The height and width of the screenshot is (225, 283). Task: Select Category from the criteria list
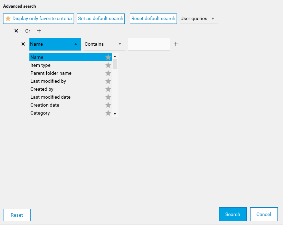[x=40, y=113]
